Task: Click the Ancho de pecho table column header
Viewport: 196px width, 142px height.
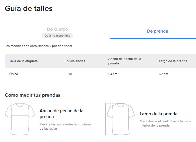Action: [x=125, y=61]
